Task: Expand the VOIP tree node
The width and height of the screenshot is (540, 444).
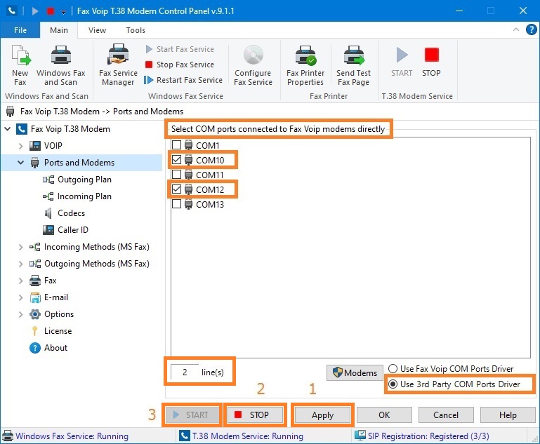Action: (20, 146)
